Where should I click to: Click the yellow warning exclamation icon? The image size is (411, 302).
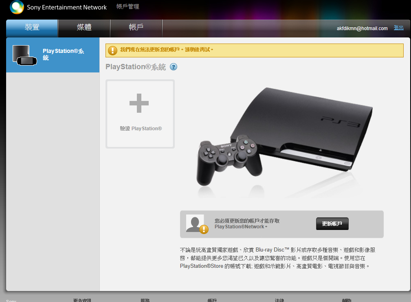coord(112,50)
